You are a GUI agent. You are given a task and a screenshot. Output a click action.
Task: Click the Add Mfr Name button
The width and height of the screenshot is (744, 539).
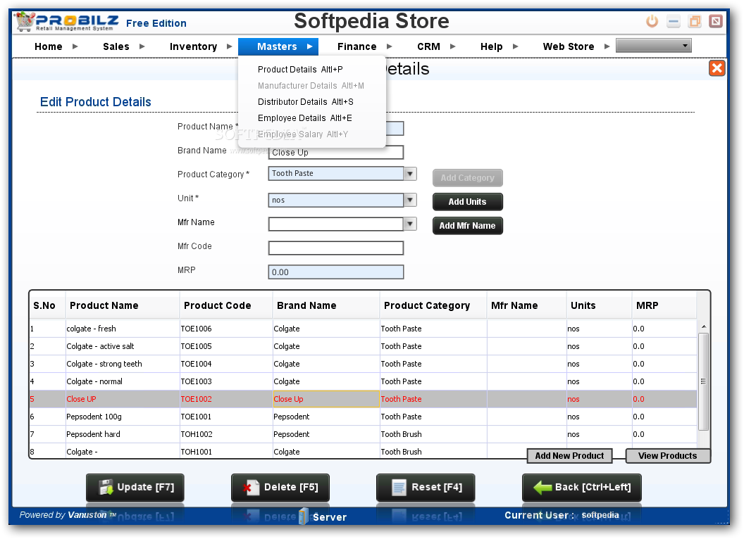pos(467,226)
